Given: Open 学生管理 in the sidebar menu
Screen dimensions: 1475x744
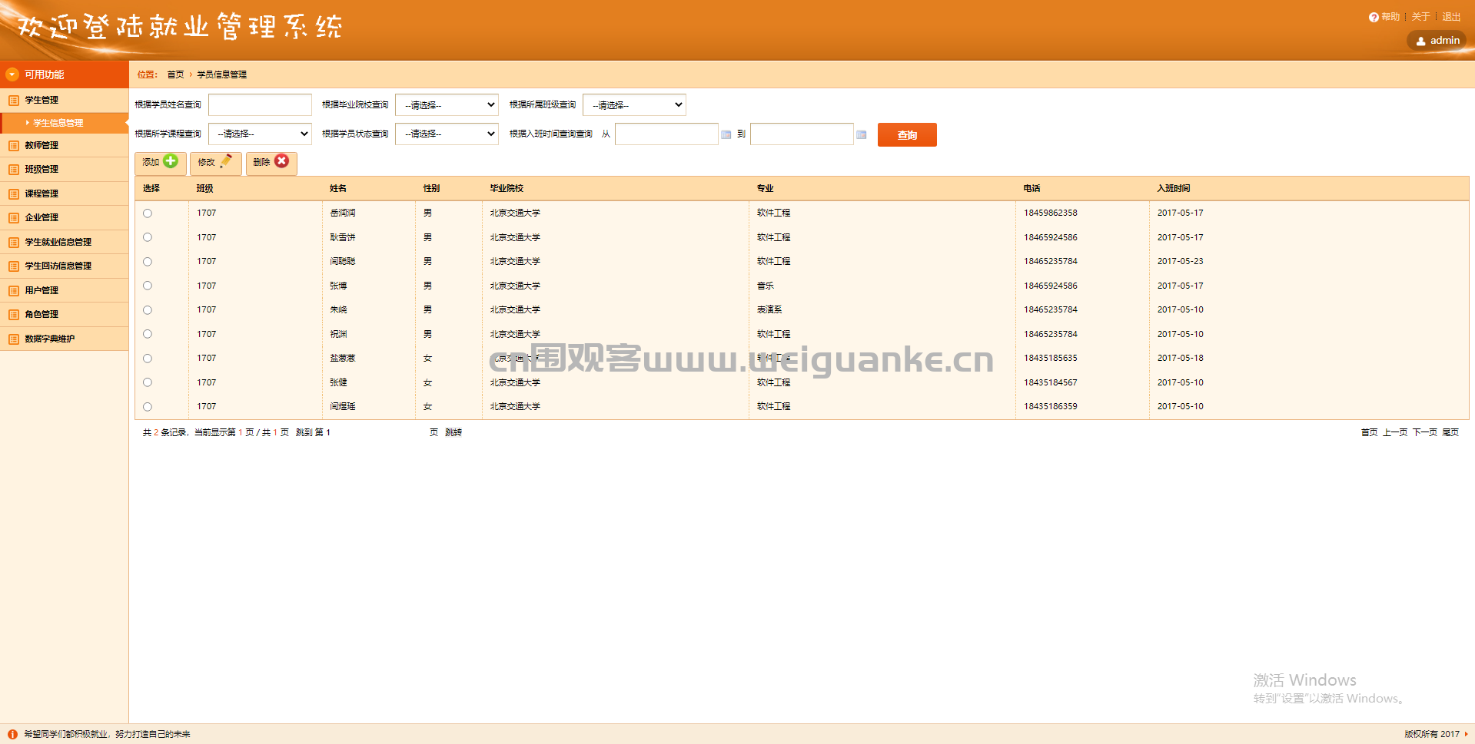Looking at the screenshot, I should click(42, 101).
